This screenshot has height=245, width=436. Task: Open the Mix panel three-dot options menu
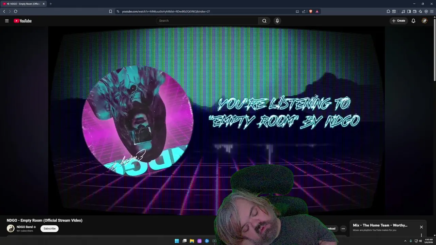(x=421, y=235)
